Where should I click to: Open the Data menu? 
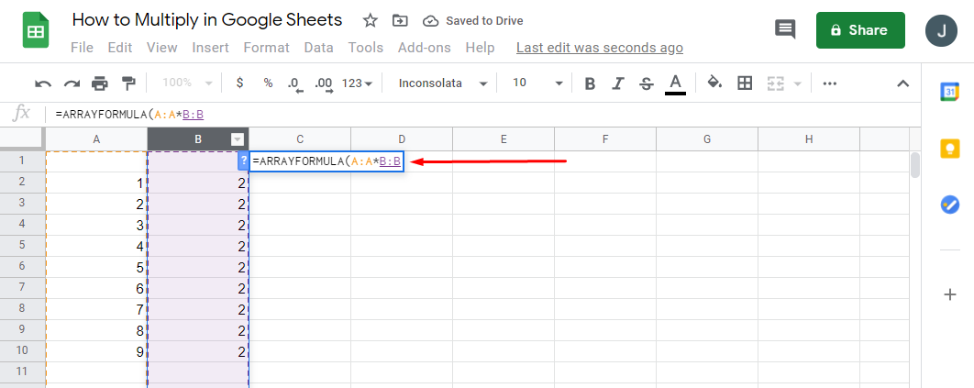click(x=318, y=48)
